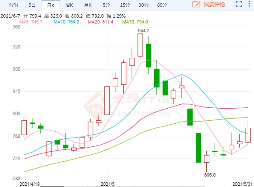The image size is (254, 187).
Task: Toggle fullscreen chart view icon
Action: point(239,4)
